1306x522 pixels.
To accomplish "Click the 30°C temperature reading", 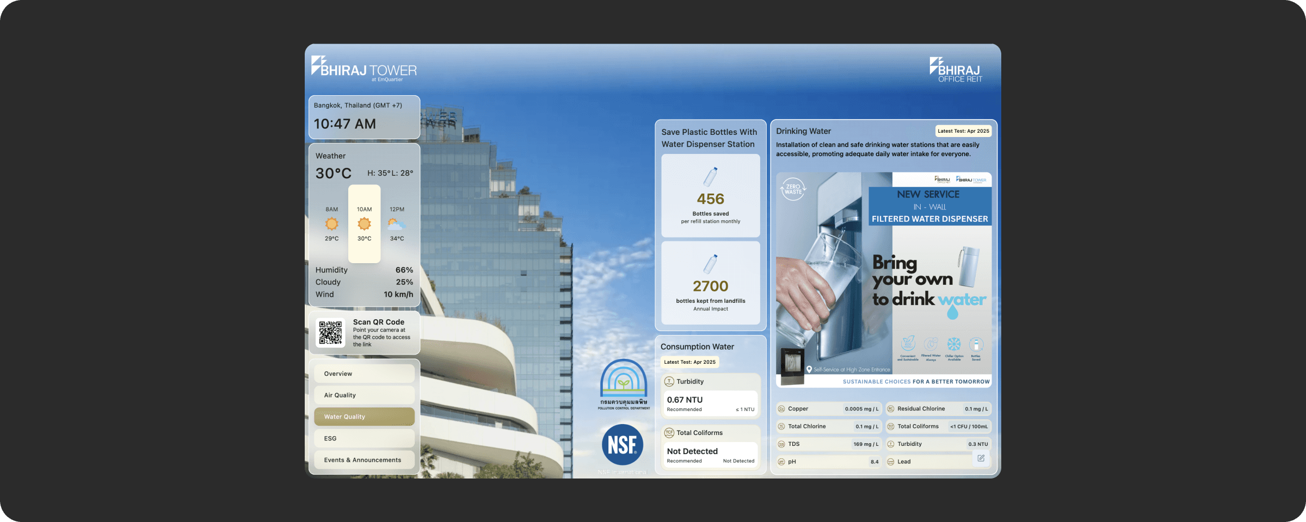I will [x=334, y=173].
